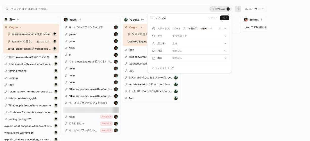Expand the 担当者 filter dropdown

[x=225, y=43]
